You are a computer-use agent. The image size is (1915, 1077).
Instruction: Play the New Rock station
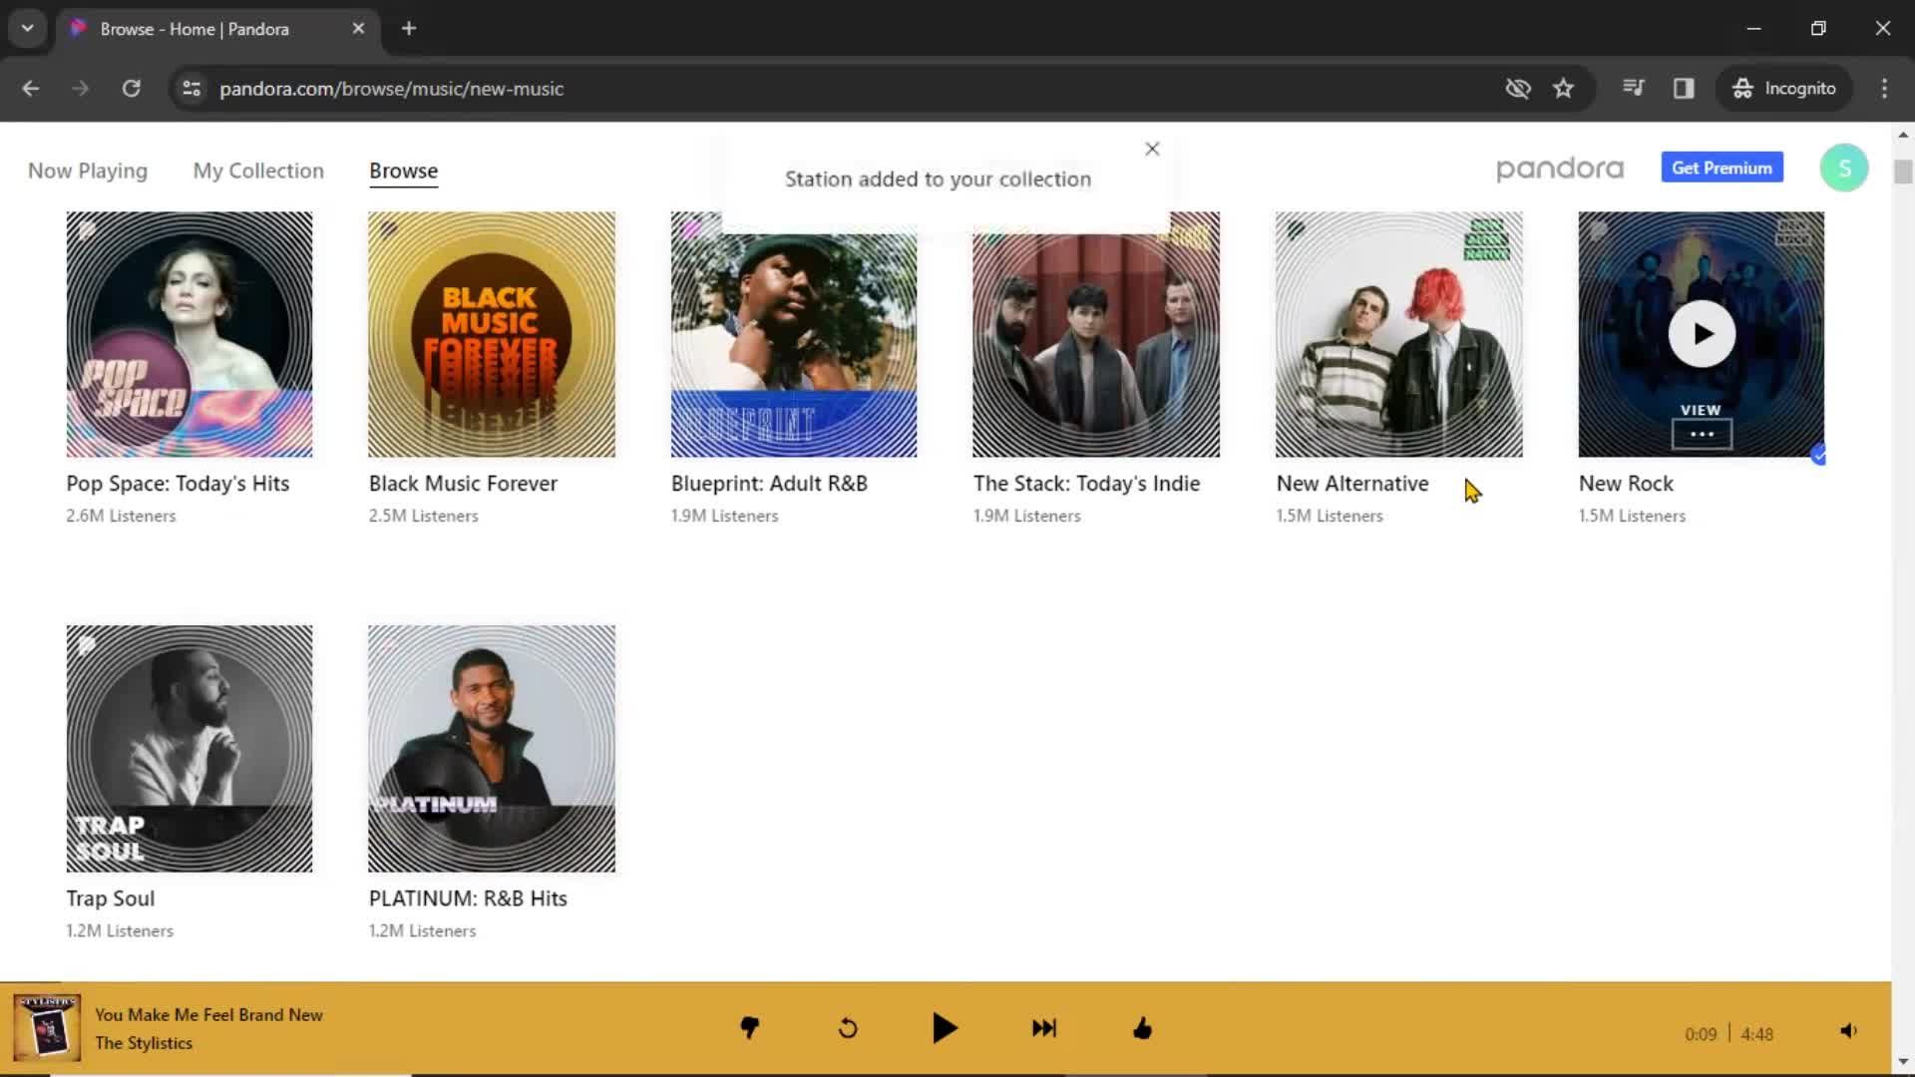1701,333
